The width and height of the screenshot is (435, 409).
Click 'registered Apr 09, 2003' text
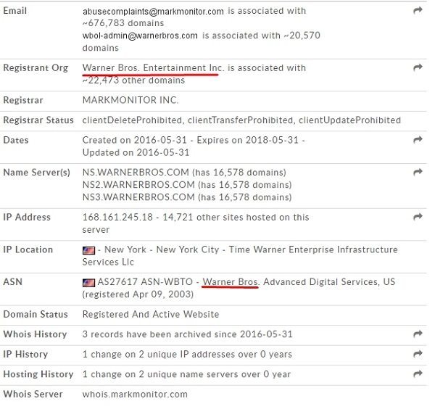coord(138,294)
